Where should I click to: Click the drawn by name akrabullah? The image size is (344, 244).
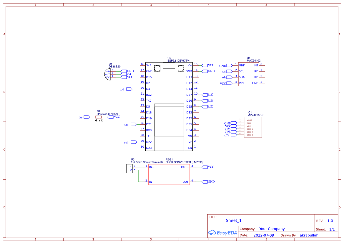coord(309,235)
